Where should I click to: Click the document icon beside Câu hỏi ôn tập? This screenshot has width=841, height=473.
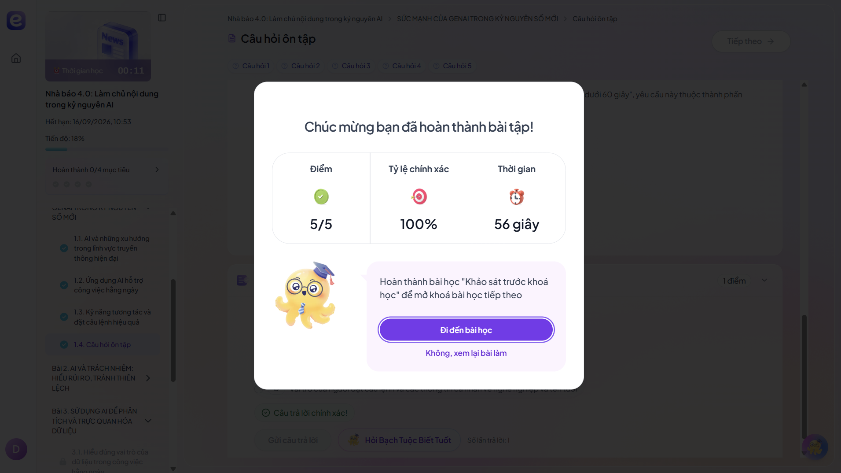(x=232, y=39)
